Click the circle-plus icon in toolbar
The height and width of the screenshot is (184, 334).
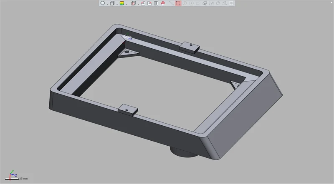click(185, 3)
